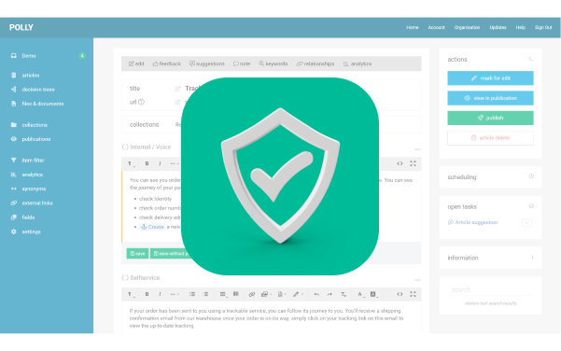Screen dimensions: 561x351
Task: Go to Home in the top navigation
Action: 413,27
